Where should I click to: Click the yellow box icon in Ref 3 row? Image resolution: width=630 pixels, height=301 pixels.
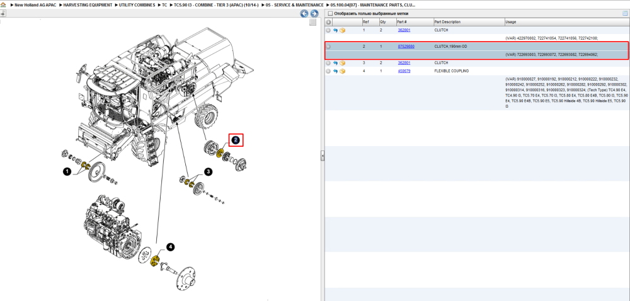point(342,63)
